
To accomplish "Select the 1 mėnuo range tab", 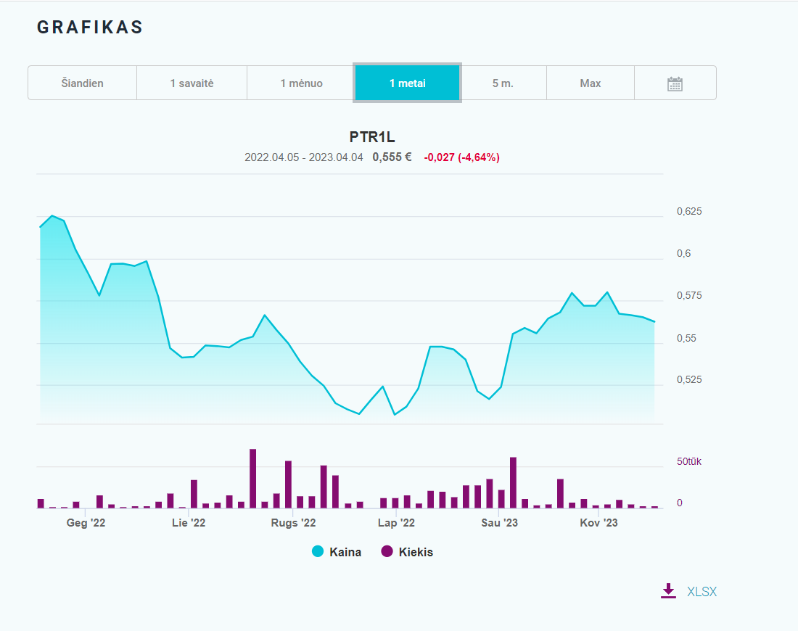I will pyautogui.click(x=301, y=83).
